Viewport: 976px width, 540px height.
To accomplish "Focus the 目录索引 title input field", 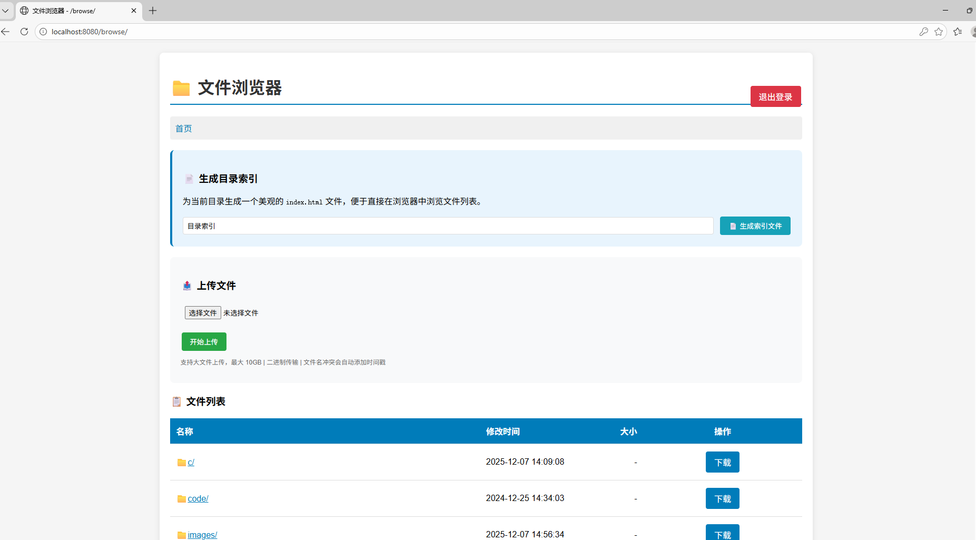I will tap(448, 226).
